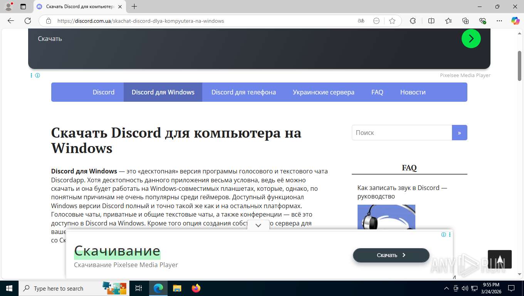Toggle split screen view
524x296 pixels.
(x=432, y=21)
